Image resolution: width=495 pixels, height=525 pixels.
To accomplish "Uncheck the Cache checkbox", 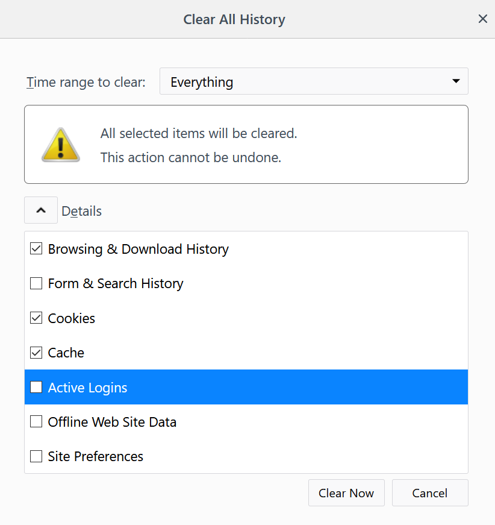I will 36,353.
